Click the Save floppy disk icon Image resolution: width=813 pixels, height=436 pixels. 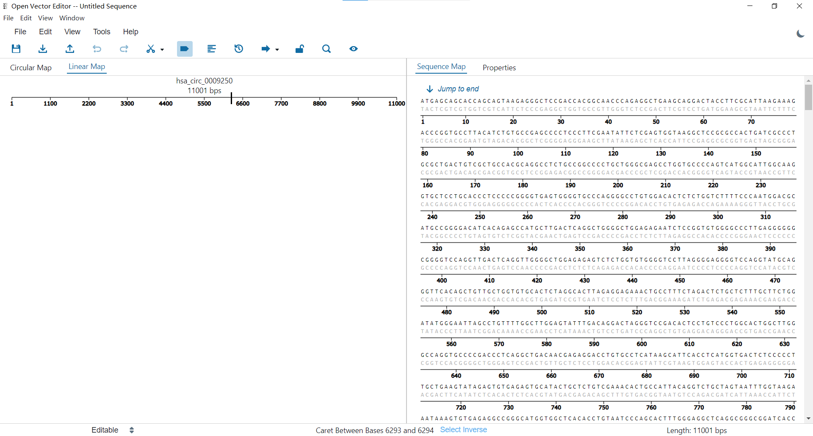pos(16,49)
